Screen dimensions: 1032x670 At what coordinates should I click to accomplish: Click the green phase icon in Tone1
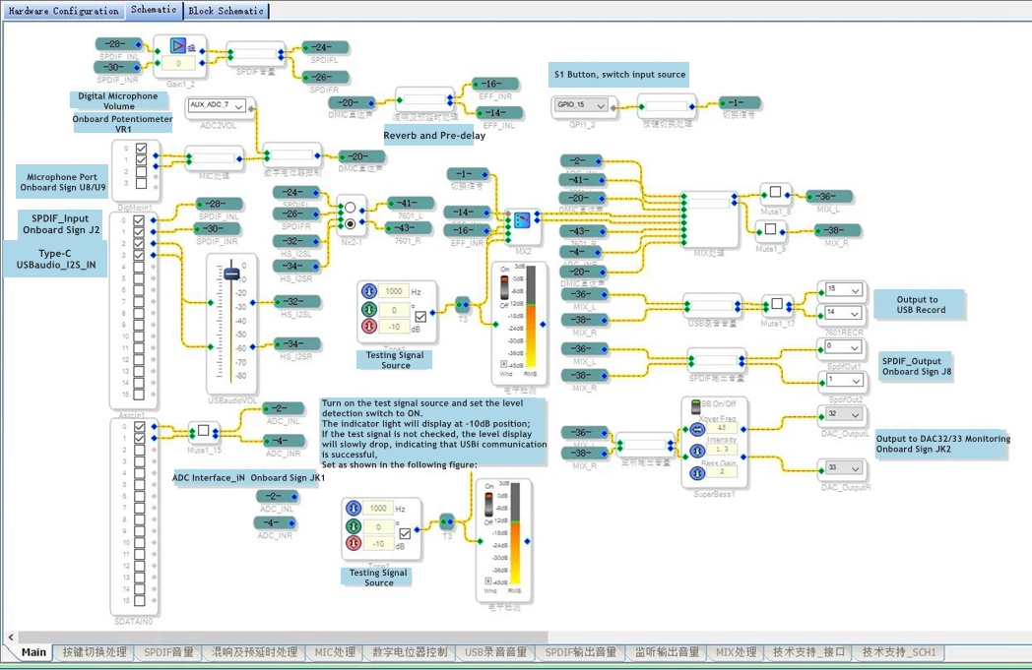point(368,309)
